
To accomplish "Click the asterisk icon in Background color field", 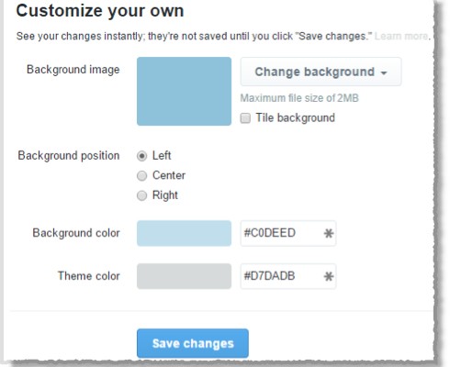I will pyautogui.click(x=329, y=234).
